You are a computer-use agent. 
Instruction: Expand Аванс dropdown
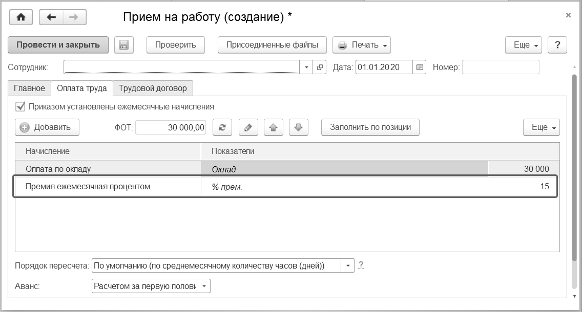pos(204,286)
